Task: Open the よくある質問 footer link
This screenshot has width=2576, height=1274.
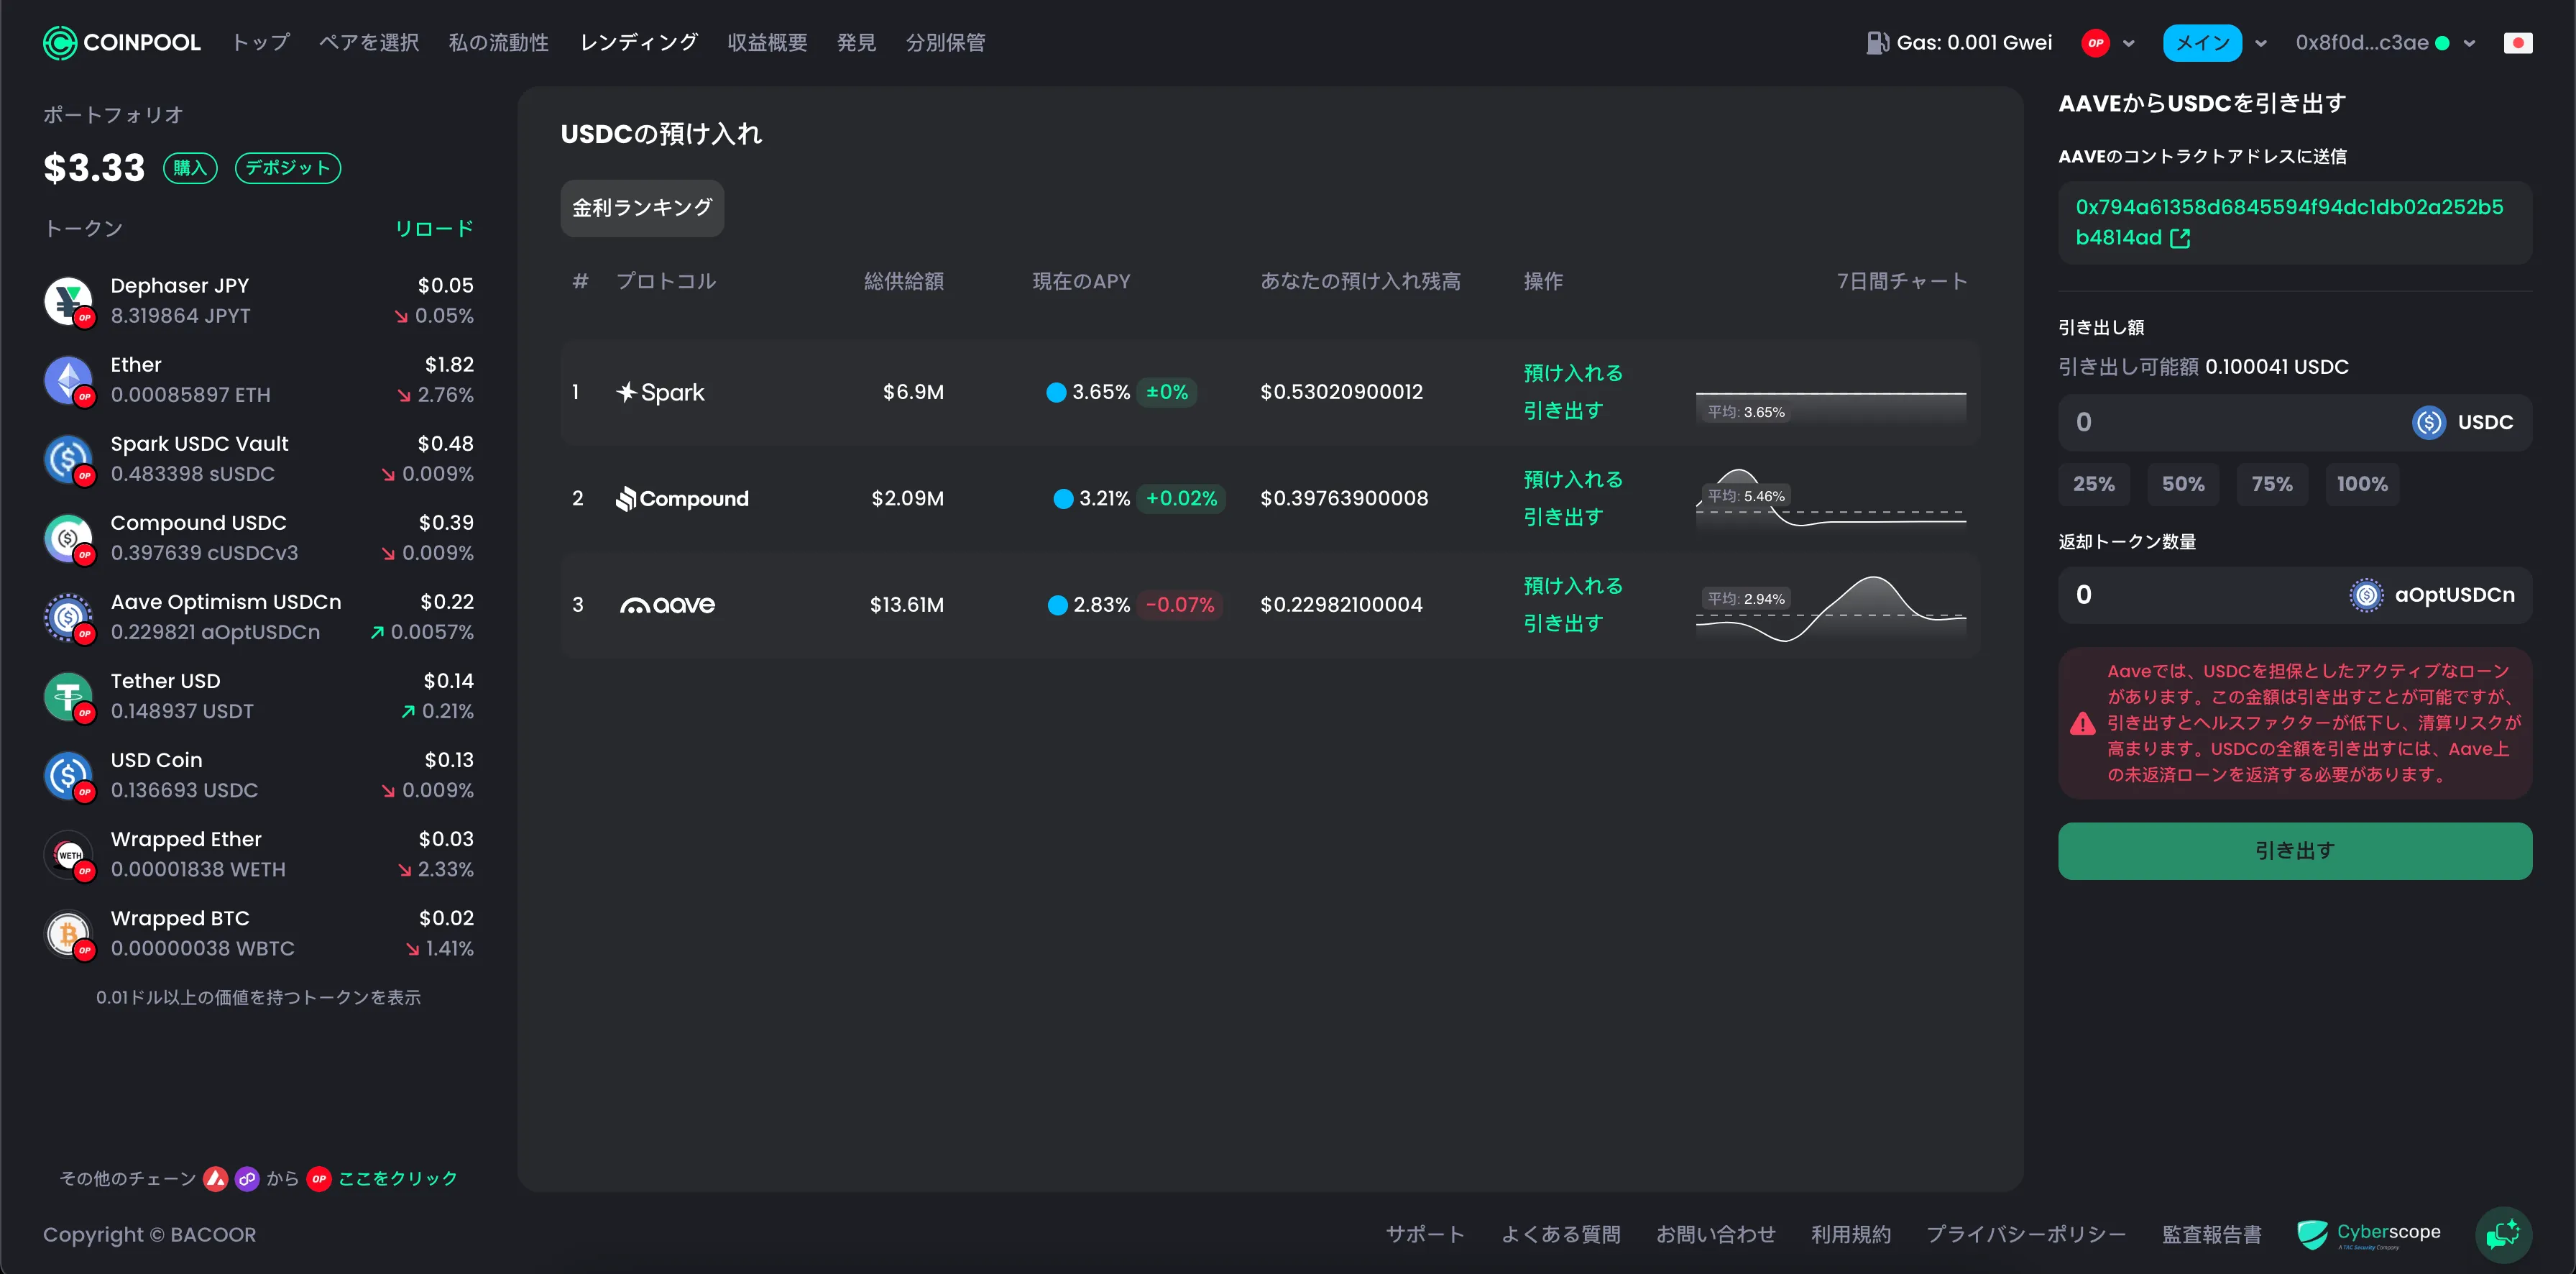Action: (1561, 1235)
